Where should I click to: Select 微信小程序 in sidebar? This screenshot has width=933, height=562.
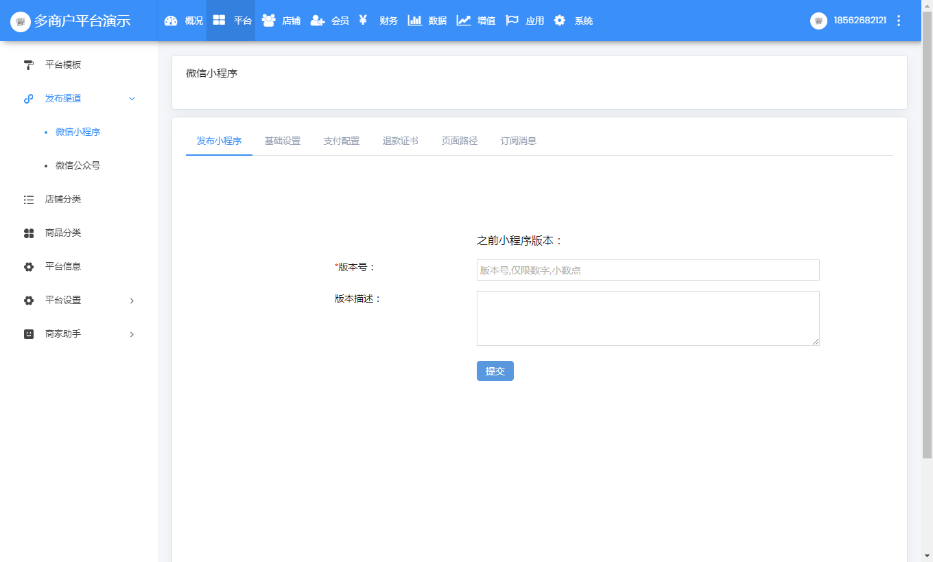(x=78, y=132)
